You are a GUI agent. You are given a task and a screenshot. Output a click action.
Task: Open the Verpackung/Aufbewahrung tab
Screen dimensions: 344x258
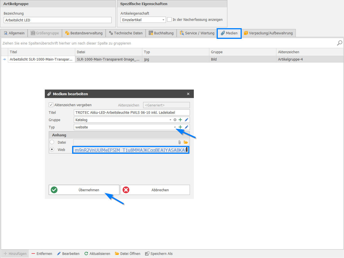[268, 33]
